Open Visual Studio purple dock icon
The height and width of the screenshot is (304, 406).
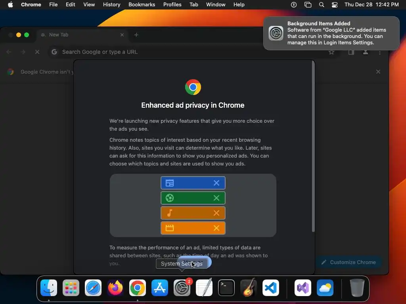[x=303, y=288]
